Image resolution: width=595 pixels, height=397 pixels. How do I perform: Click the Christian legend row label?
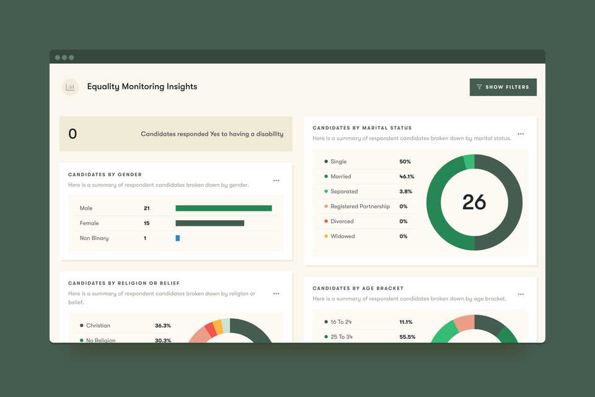(x=98, y=326)
